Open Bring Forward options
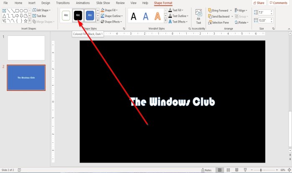The image size is (292, 173). (x=231, y=10)
